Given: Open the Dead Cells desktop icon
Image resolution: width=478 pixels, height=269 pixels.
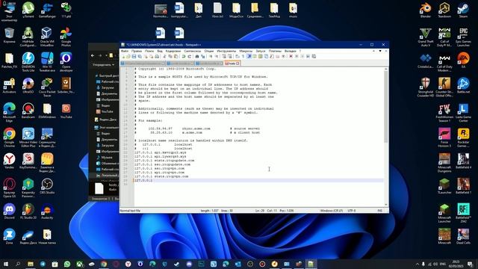Looking at the screenshot, I should point(463,236).
